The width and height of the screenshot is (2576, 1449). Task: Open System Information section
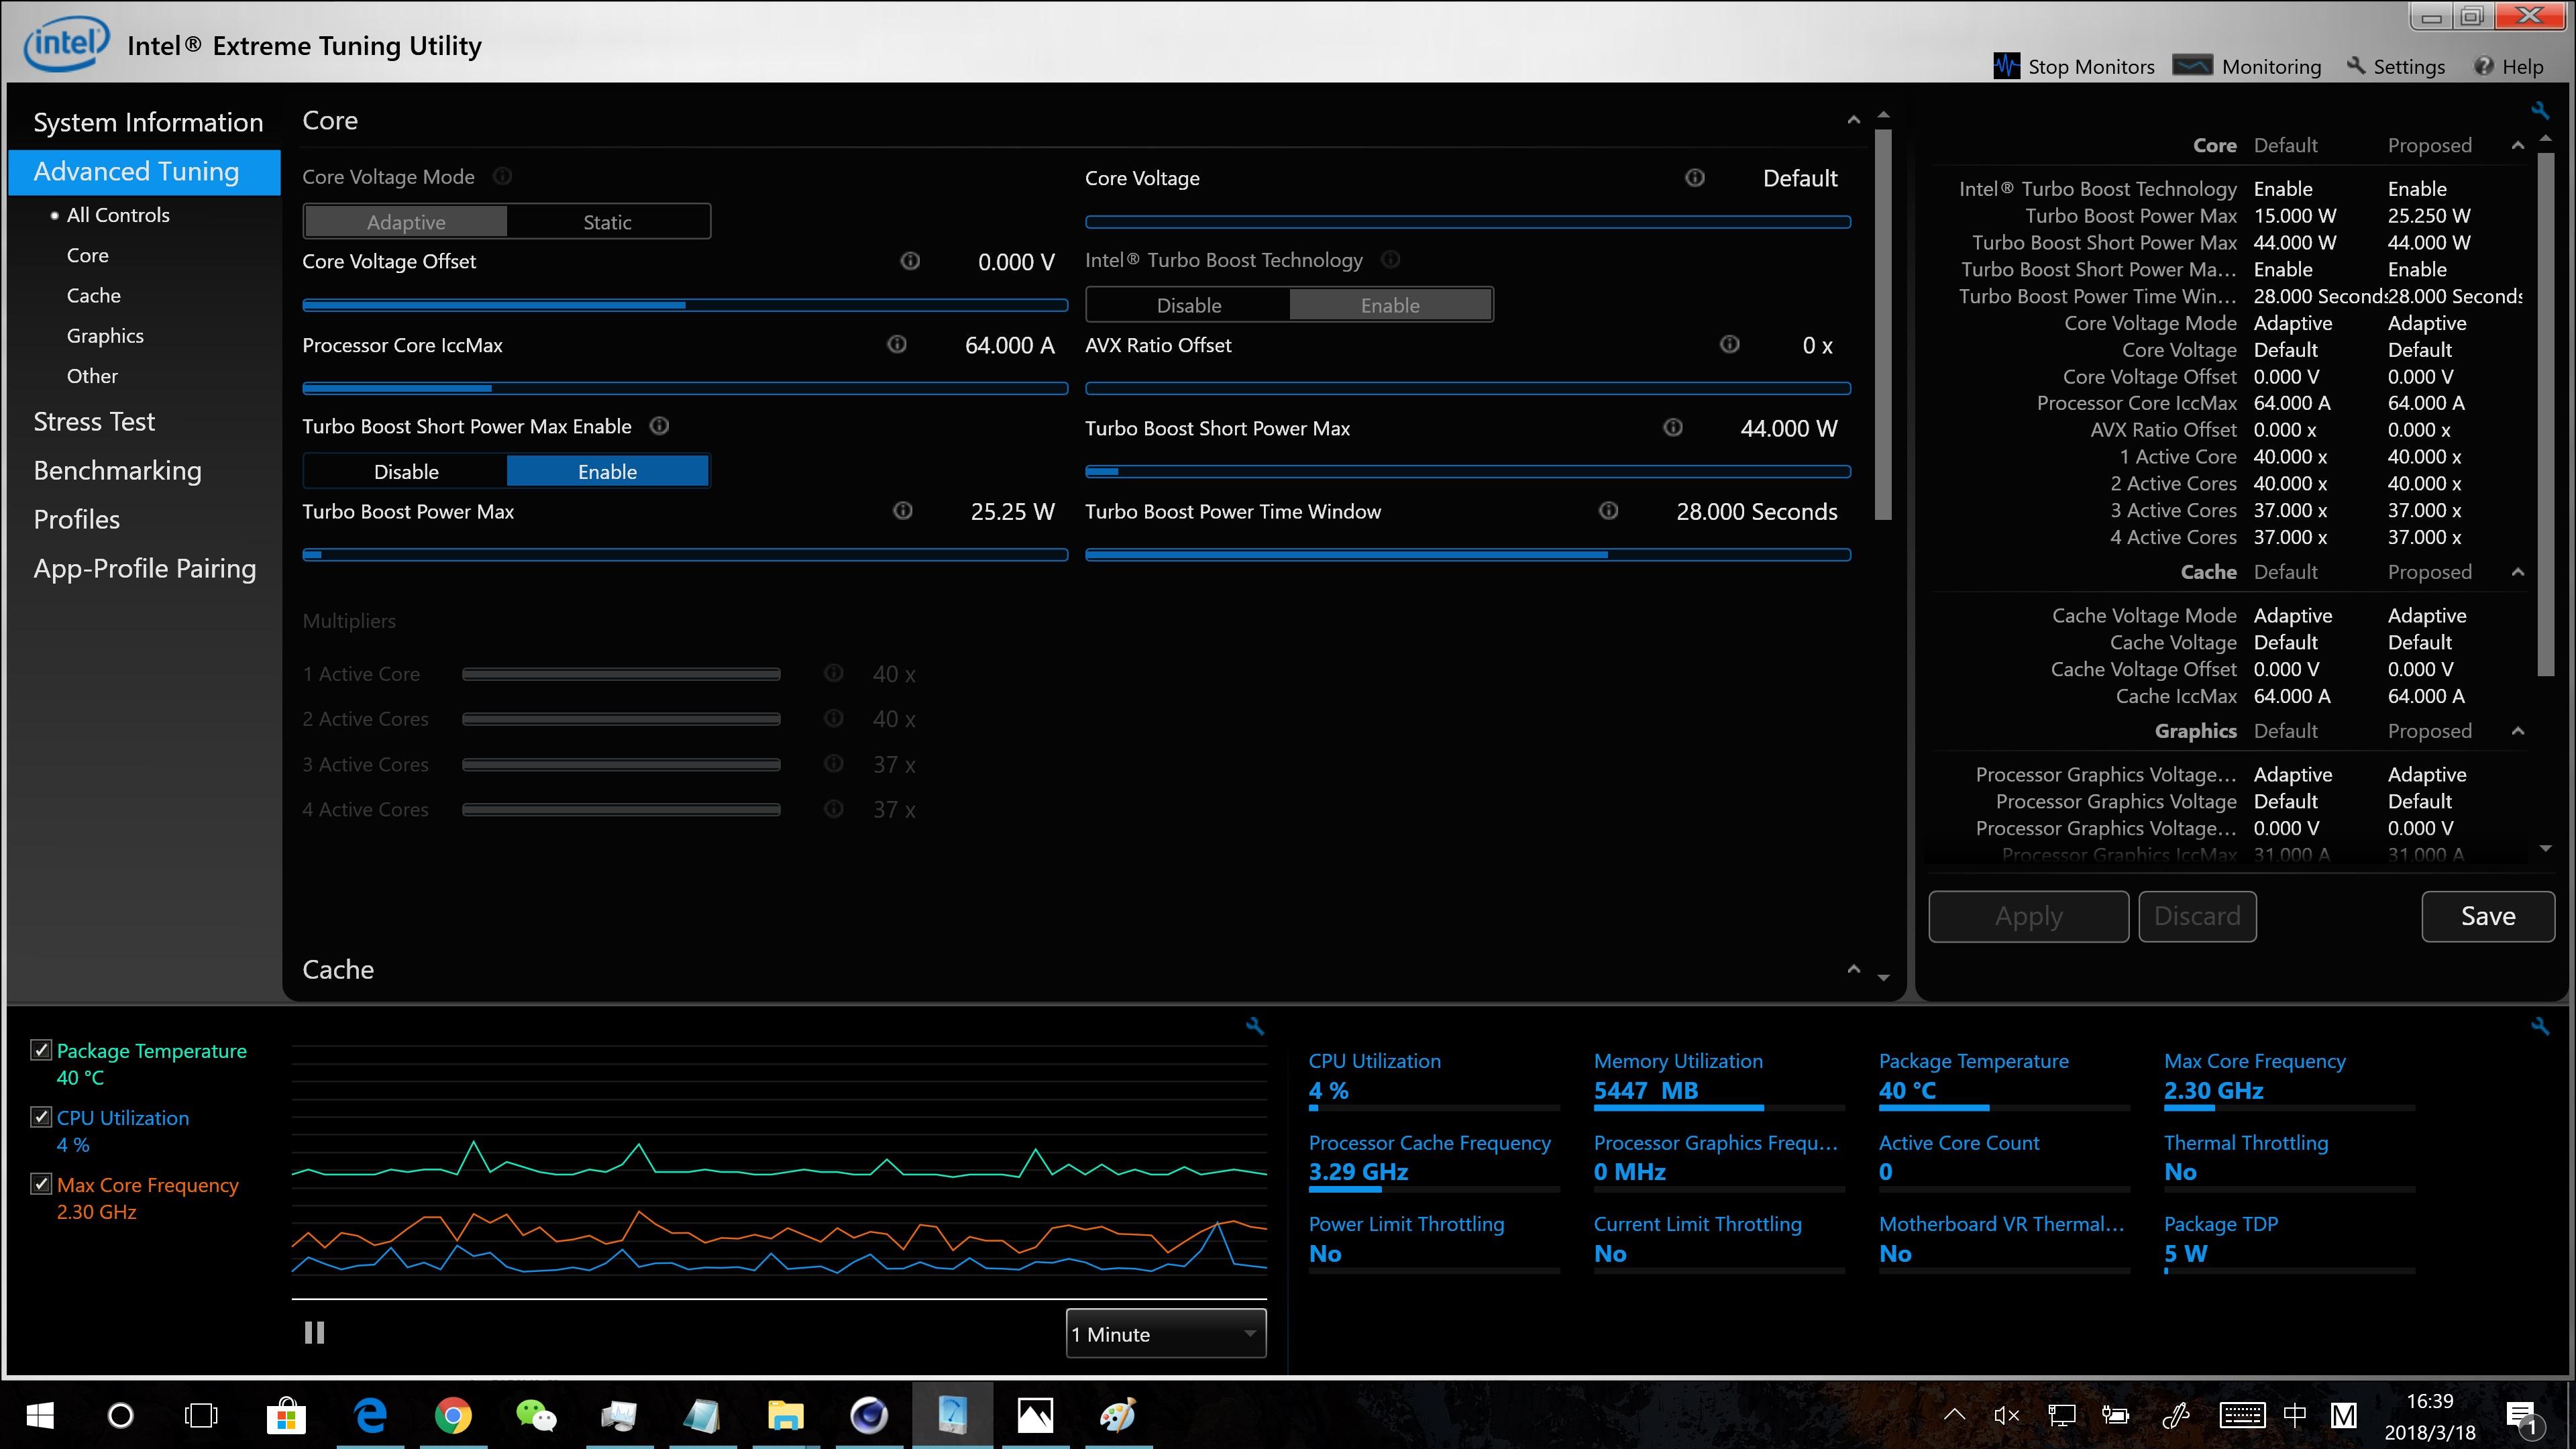pos(148,122)
